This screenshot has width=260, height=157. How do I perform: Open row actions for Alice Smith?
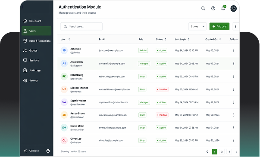[234, 63]
